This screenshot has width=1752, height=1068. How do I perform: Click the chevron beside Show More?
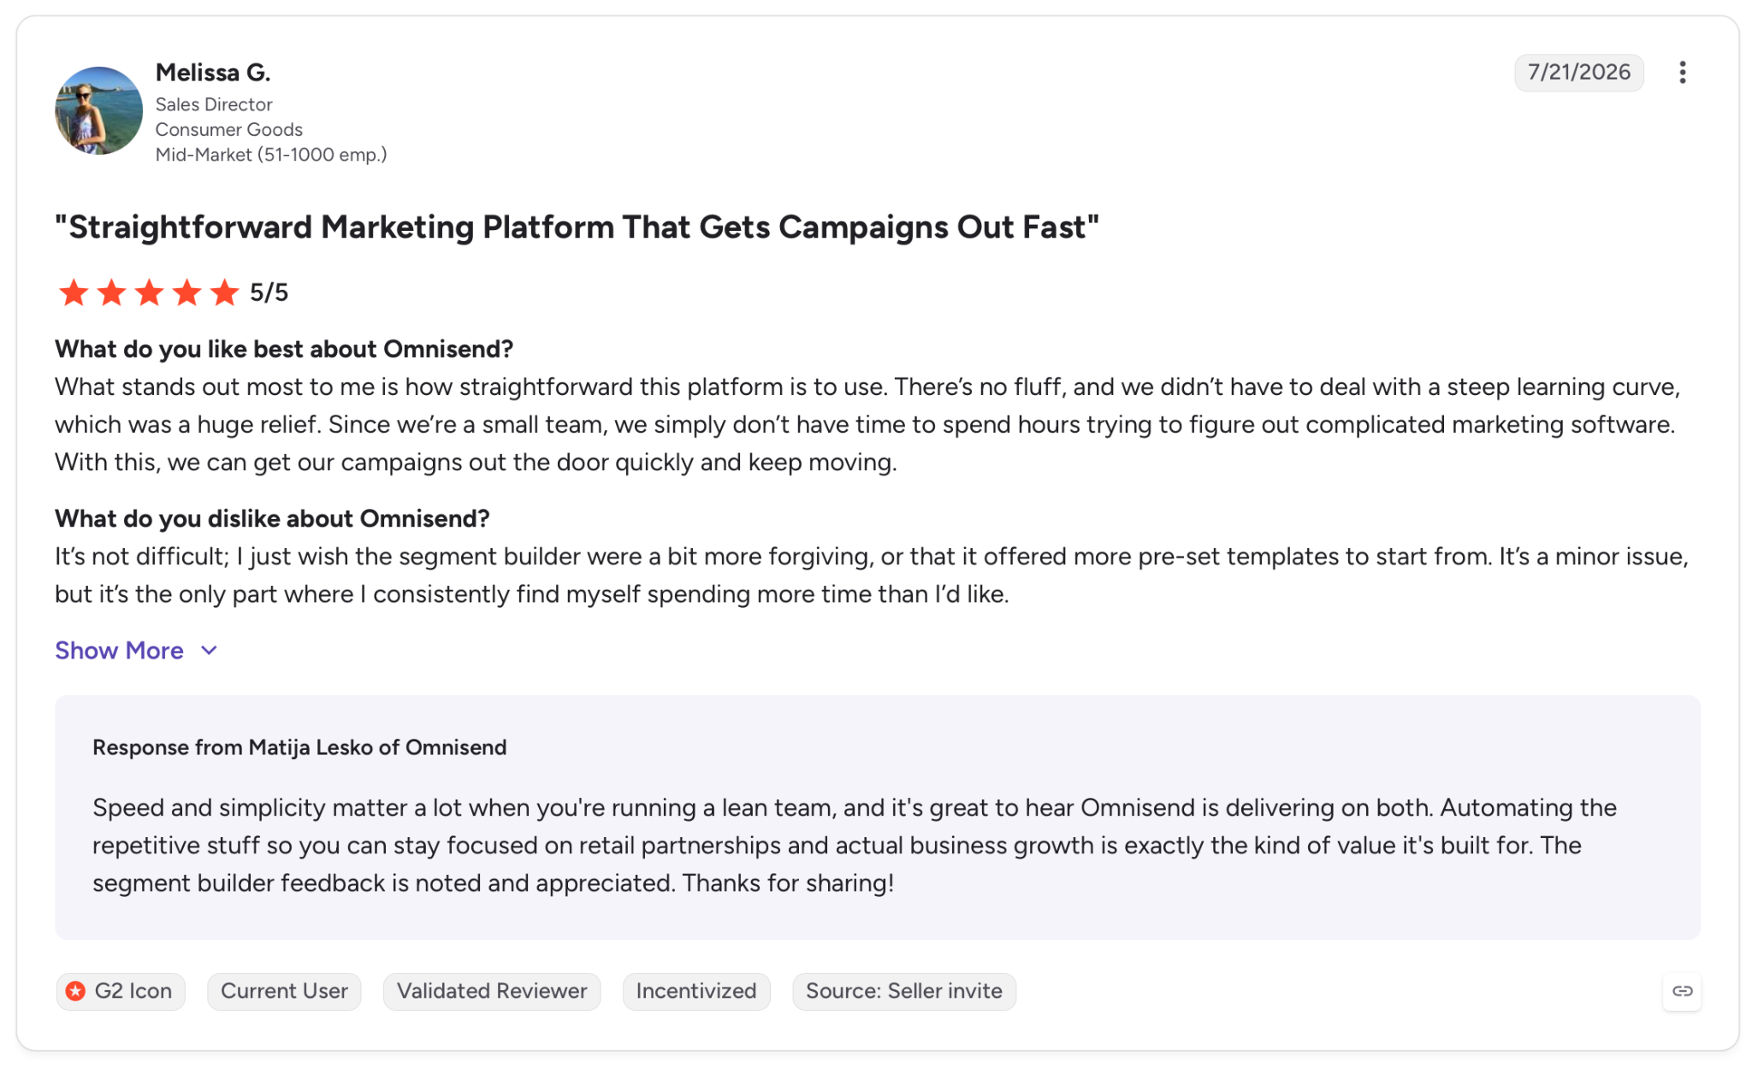pos(209,651)
